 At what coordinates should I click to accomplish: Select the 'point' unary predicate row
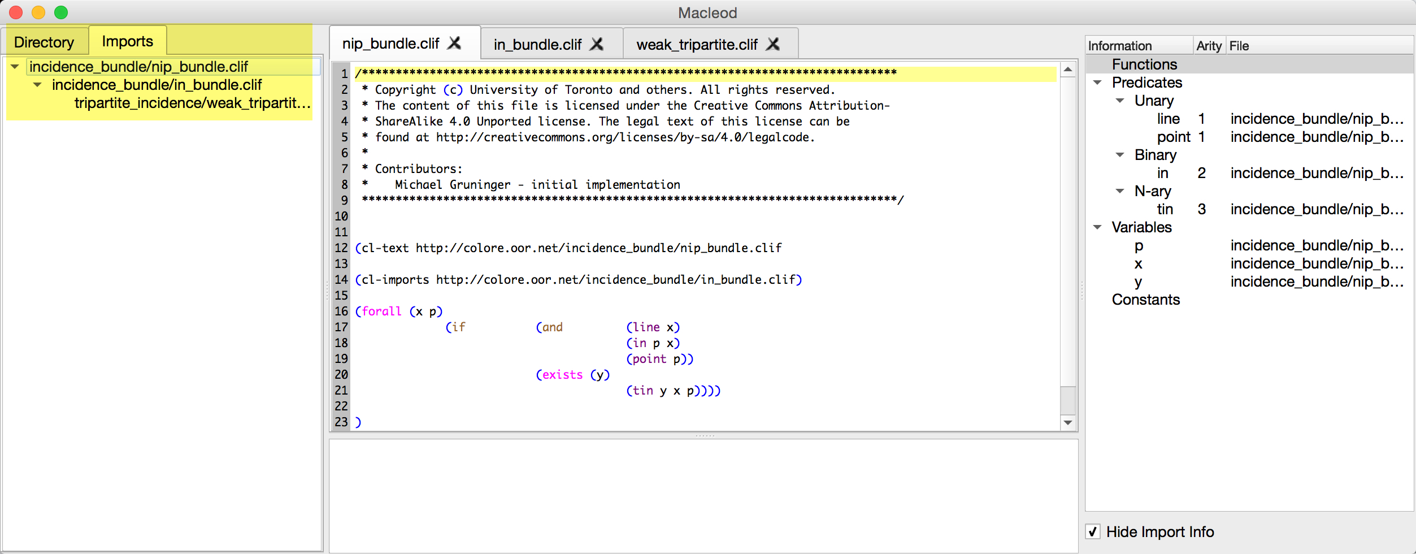(1249, 137)
